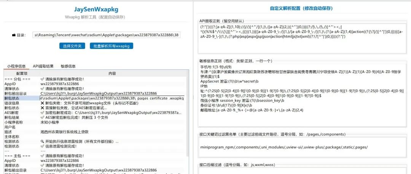The height and width of the screenshot is (174, 411).
Task: Click the '邮箱地址' regex line
Action: [x=252, y=110]
